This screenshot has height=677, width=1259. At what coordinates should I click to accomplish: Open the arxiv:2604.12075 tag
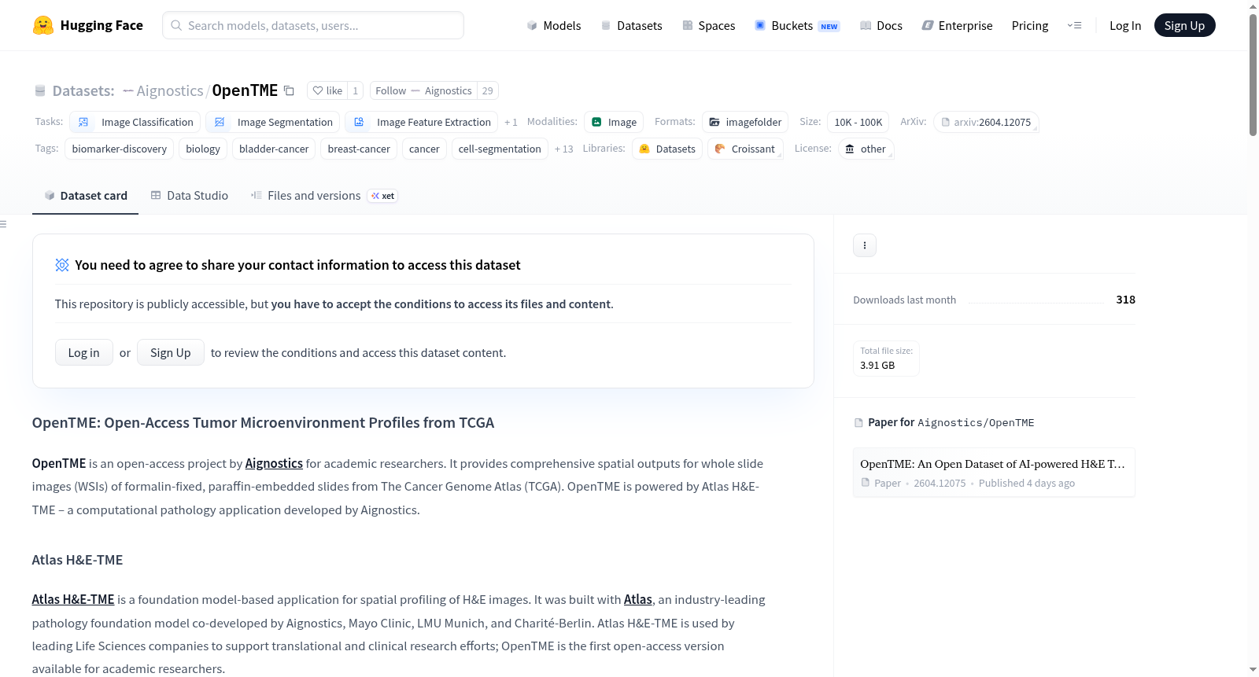tap(986, 122)
